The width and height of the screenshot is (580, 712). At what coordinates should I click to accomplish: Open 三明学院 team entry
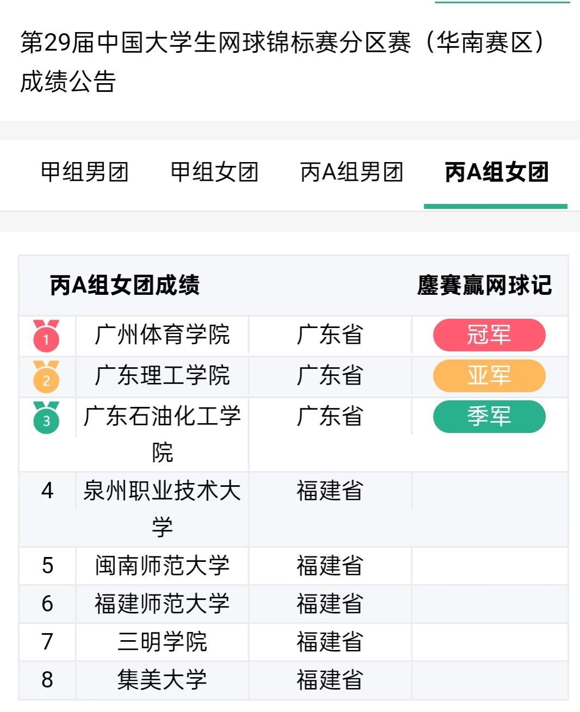[162, 642]
